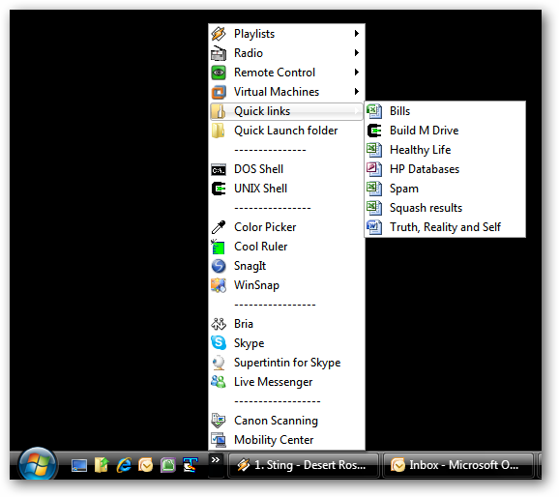Click the DOS Shell command prompt icon
Viewport: 559px width, 497px height.
219,170
